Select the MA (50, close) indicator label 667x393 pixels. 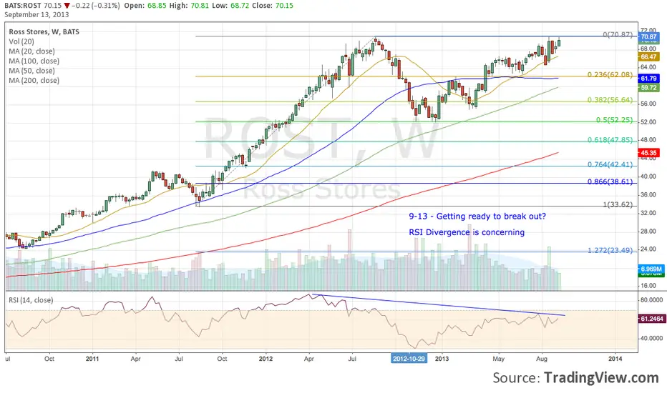click(32, 71)
